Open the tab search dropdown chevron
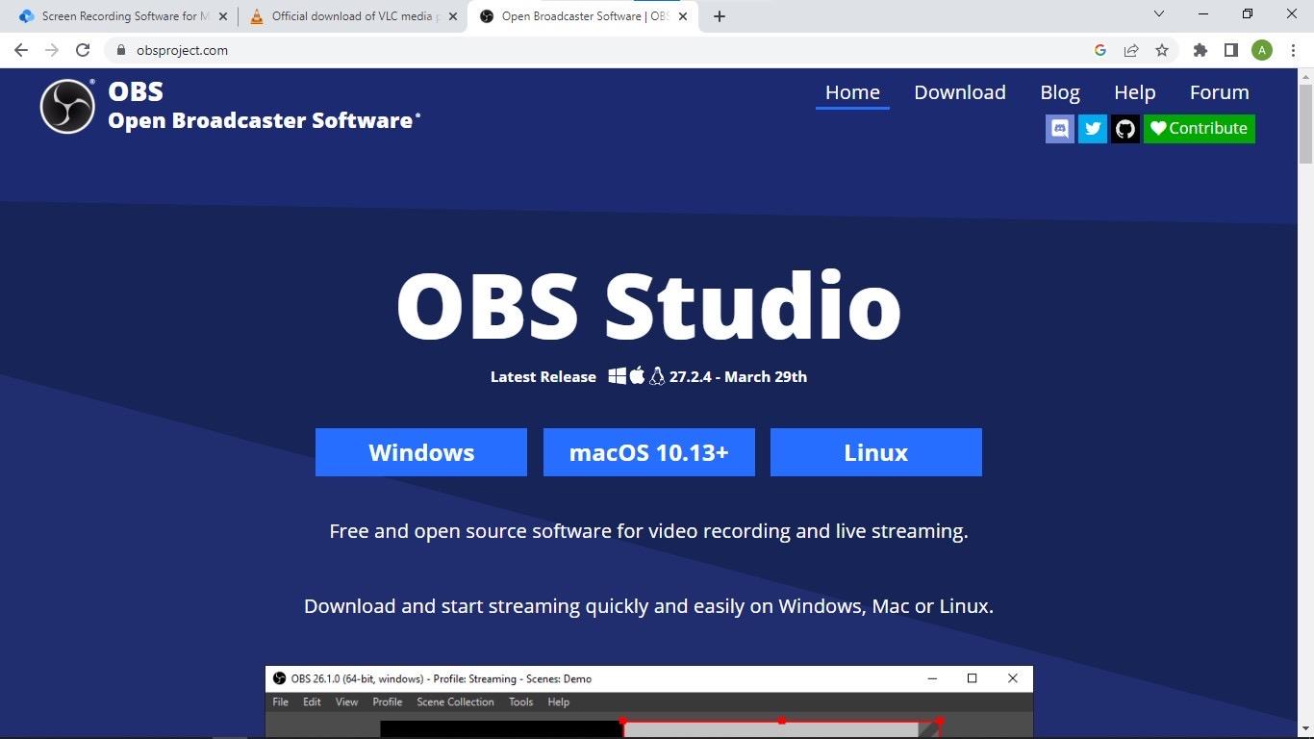The width and height of the screenshot is (1314, 739). coord(1158,13)
